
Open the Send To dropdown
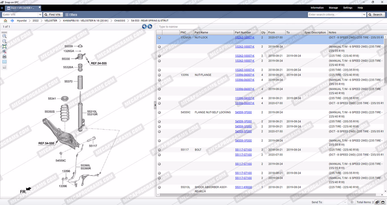point(345,202)
